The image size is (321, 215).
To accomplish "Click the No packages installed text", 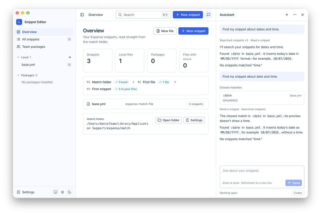I will (x=38, y=82).
